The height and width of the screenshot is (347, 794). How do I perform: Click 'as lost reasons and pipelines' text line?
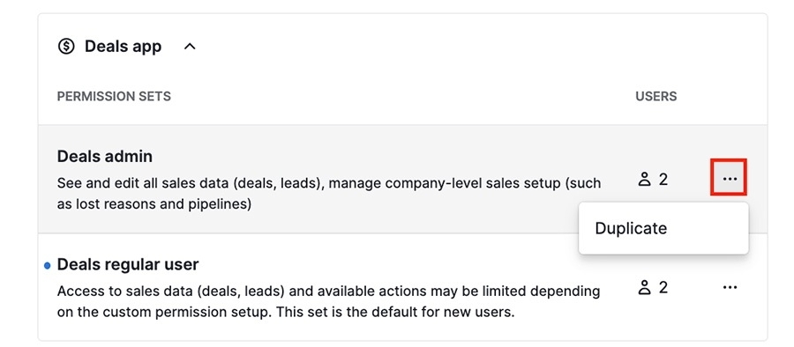(x=154, y=205)
